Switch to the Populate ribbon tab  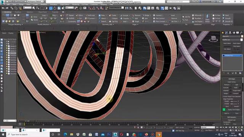tap(55, 12)
